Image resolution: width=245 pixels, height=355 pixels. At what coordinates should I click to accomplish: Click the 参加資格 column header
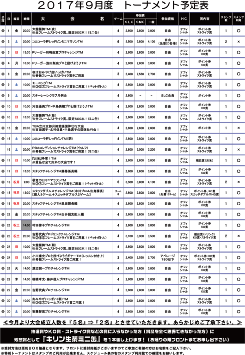tap(167, 19)
